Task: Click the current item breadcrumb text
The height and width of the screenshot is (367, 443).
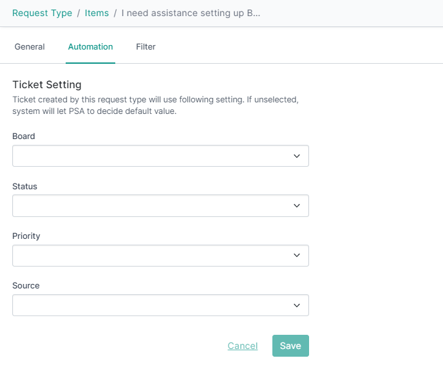Action: click(x=191, y=13)
